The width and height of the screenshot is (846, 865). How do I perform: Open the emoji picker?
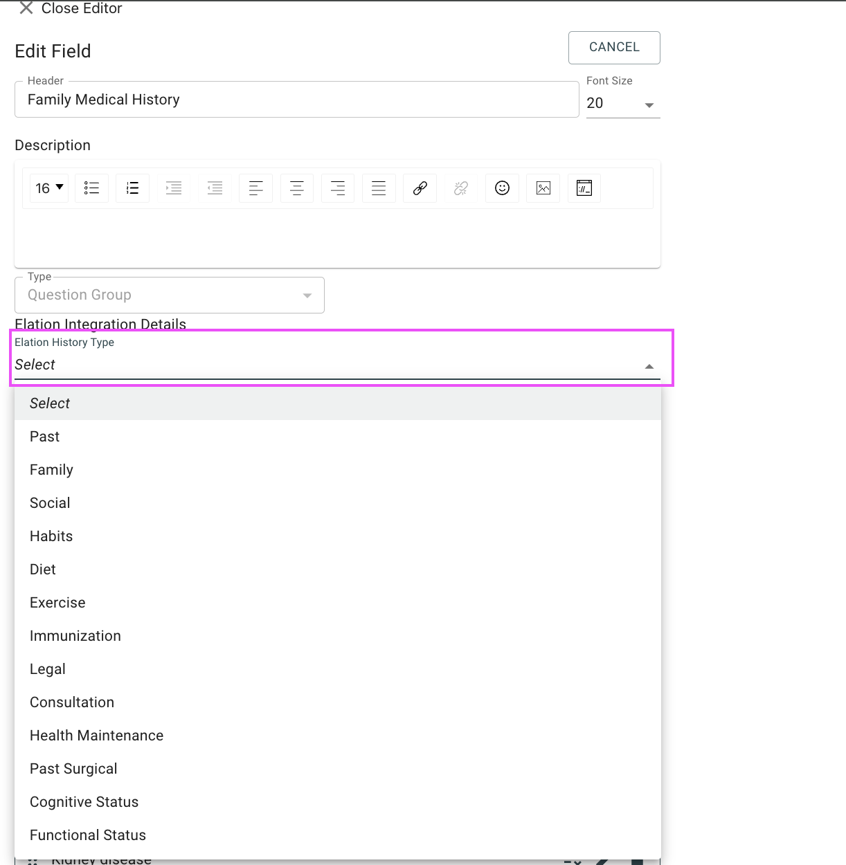[502, 188]
